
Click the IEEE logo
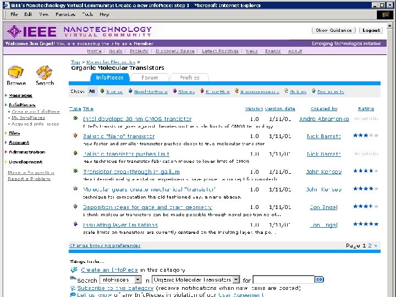click(32, 31)
